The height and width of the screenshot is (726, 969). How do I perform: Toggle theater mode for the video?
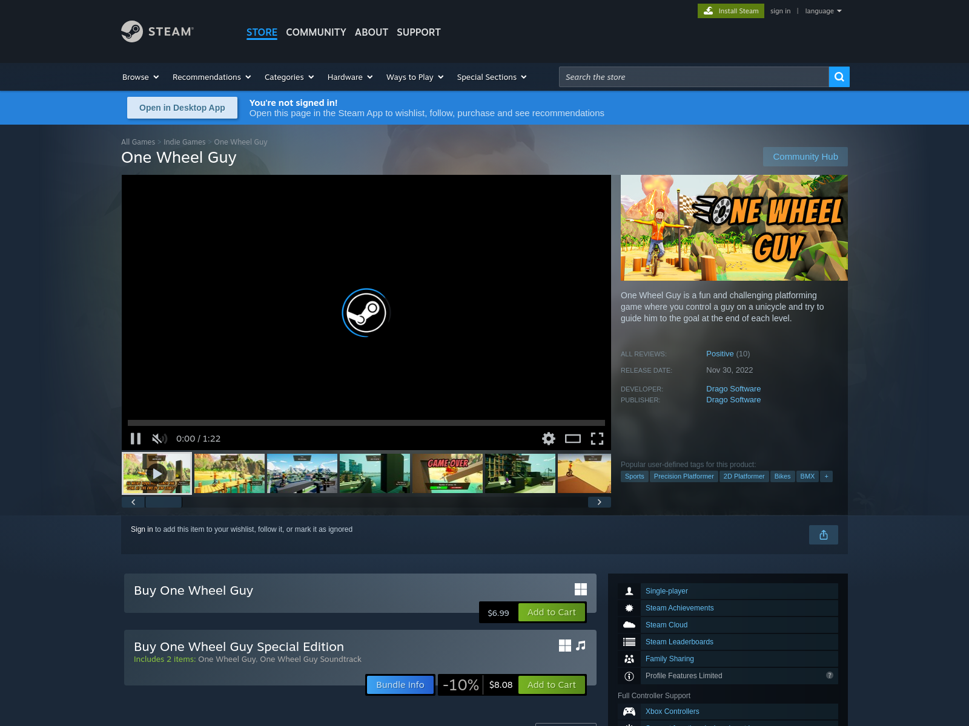573,439
